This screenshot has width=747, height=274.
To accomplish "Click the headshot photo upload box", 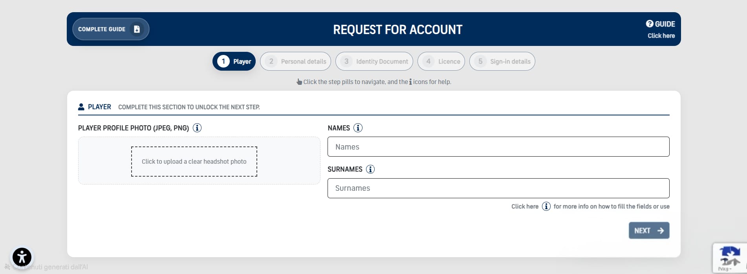I will tap(194, 161).
